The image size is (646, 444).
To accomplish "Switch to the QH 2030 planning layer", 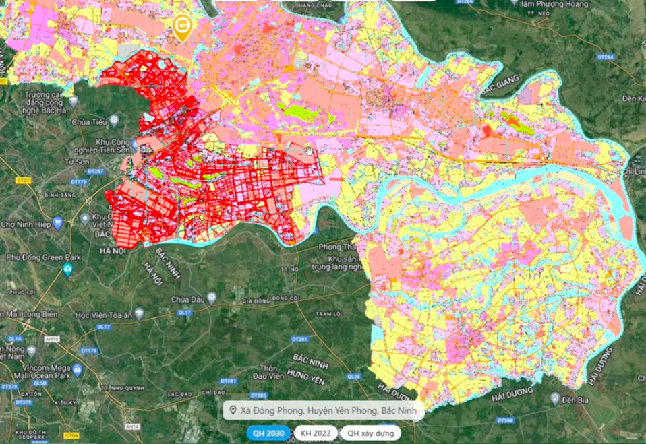I will [x=268, y=433].
